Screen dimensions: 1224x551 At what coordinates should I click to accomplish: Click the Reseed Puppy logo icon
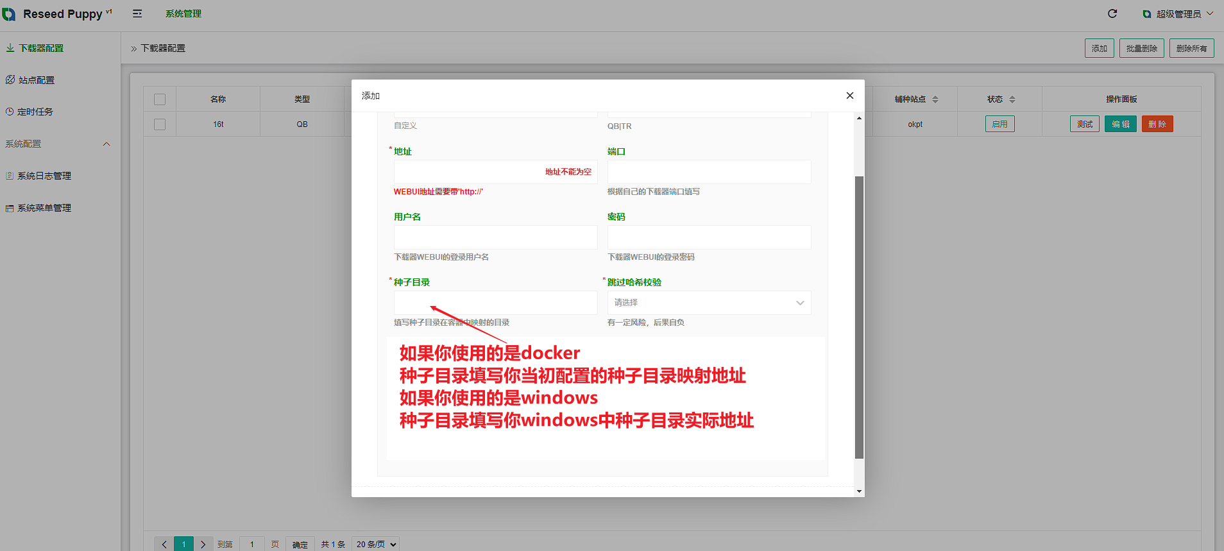(x=9, y=14)
